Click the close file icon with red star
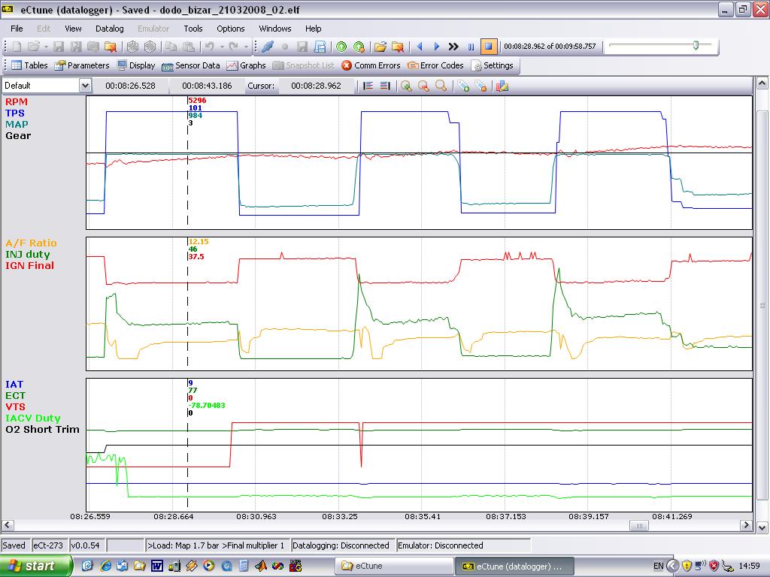The width and height of the screenshot is (770, 577). [111, 47]
